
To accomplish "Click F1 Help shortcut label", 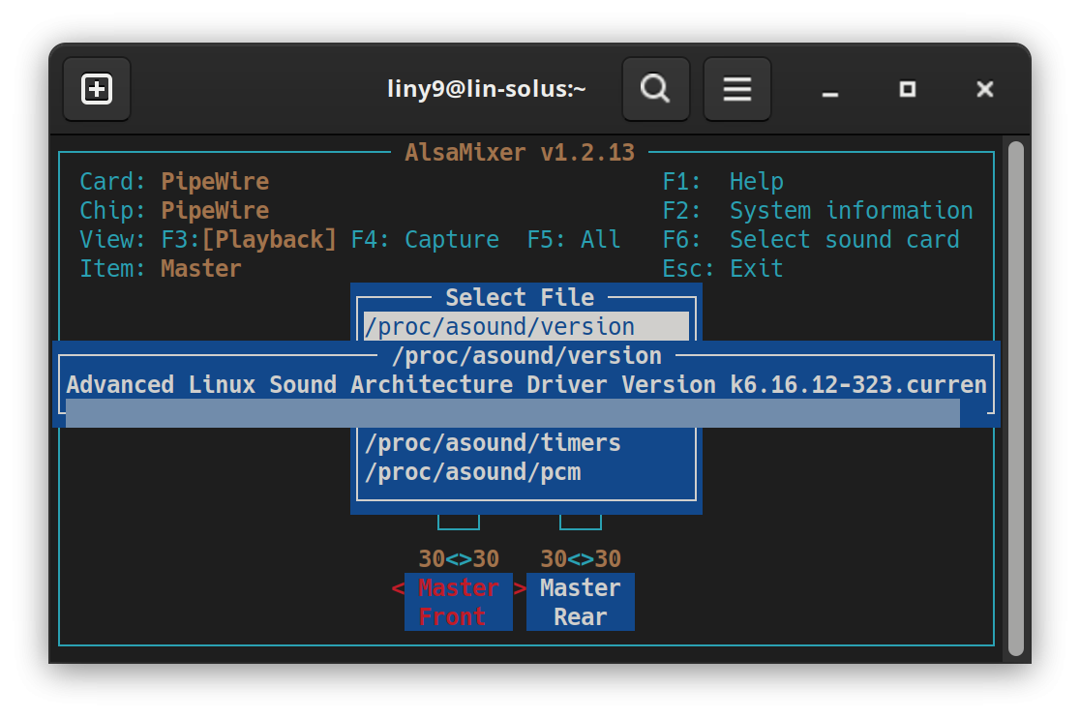I will click(723, 182).
